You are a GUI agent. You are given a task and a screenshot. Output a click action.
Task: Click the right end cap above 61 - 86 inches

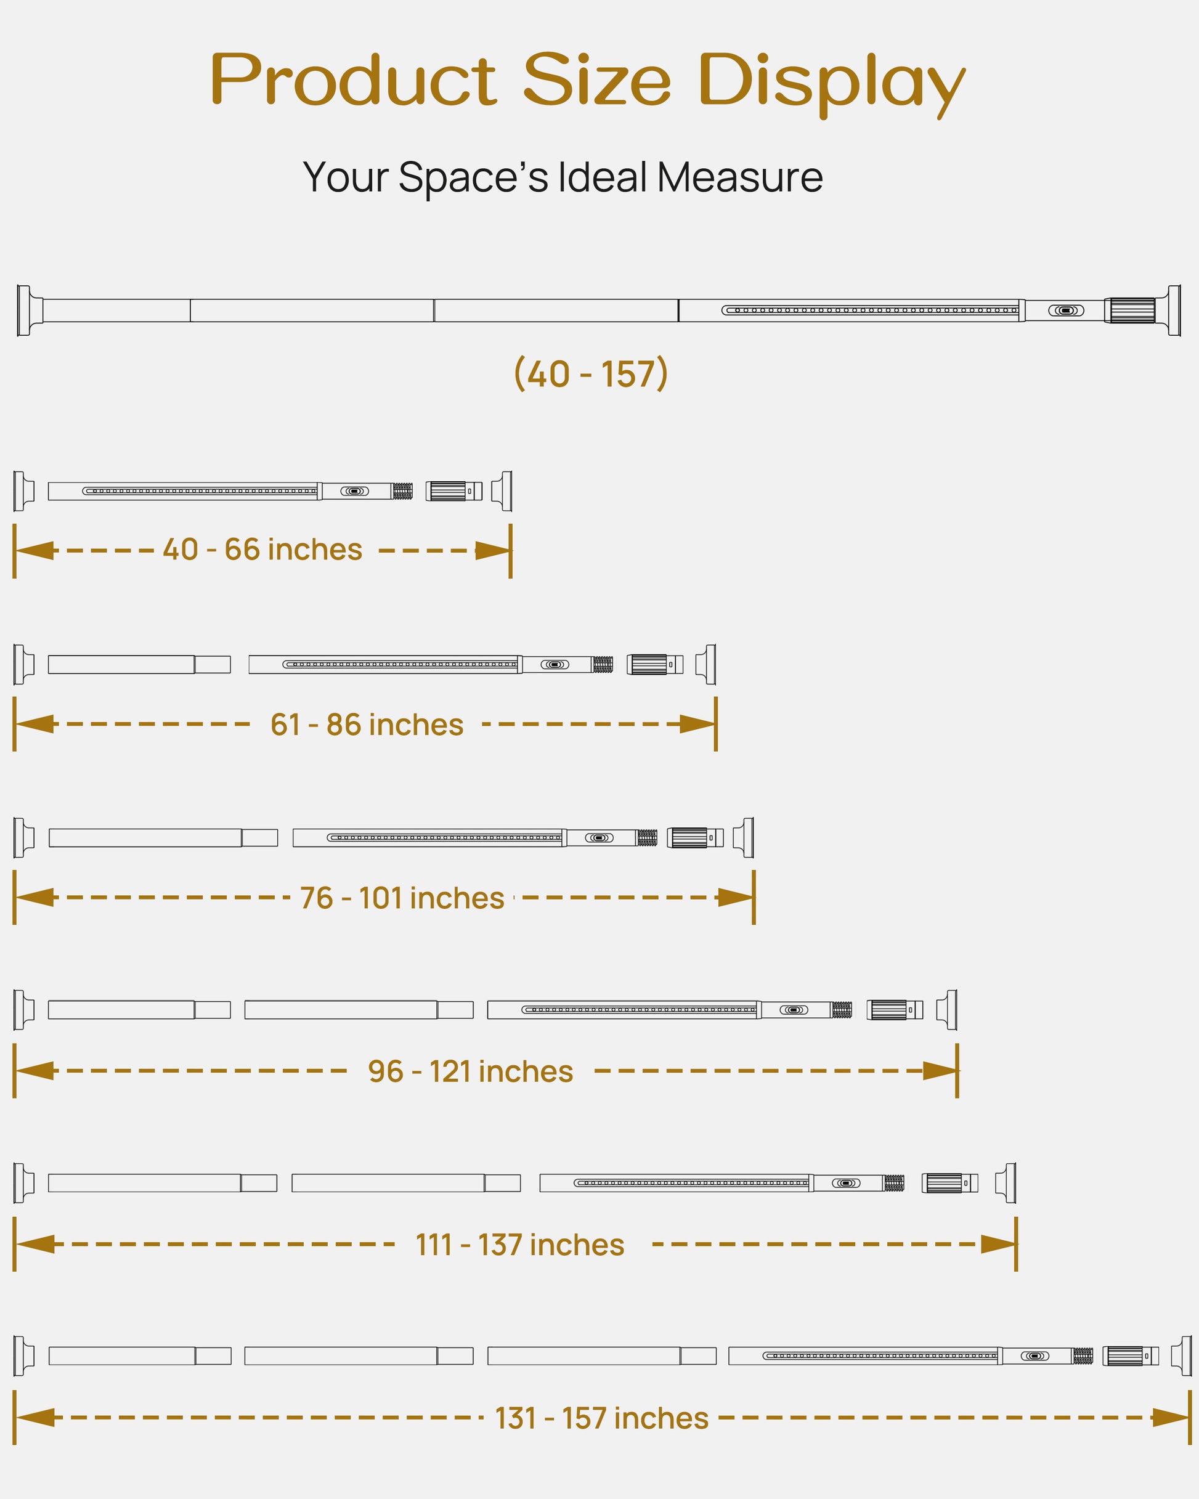(707, 664)
